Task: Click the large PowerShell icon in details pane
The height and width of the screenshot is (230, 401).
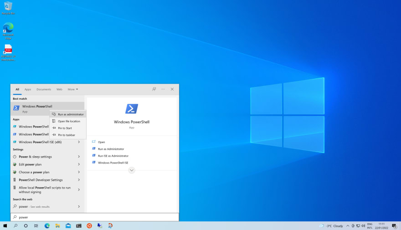Action: coord(132,109)
